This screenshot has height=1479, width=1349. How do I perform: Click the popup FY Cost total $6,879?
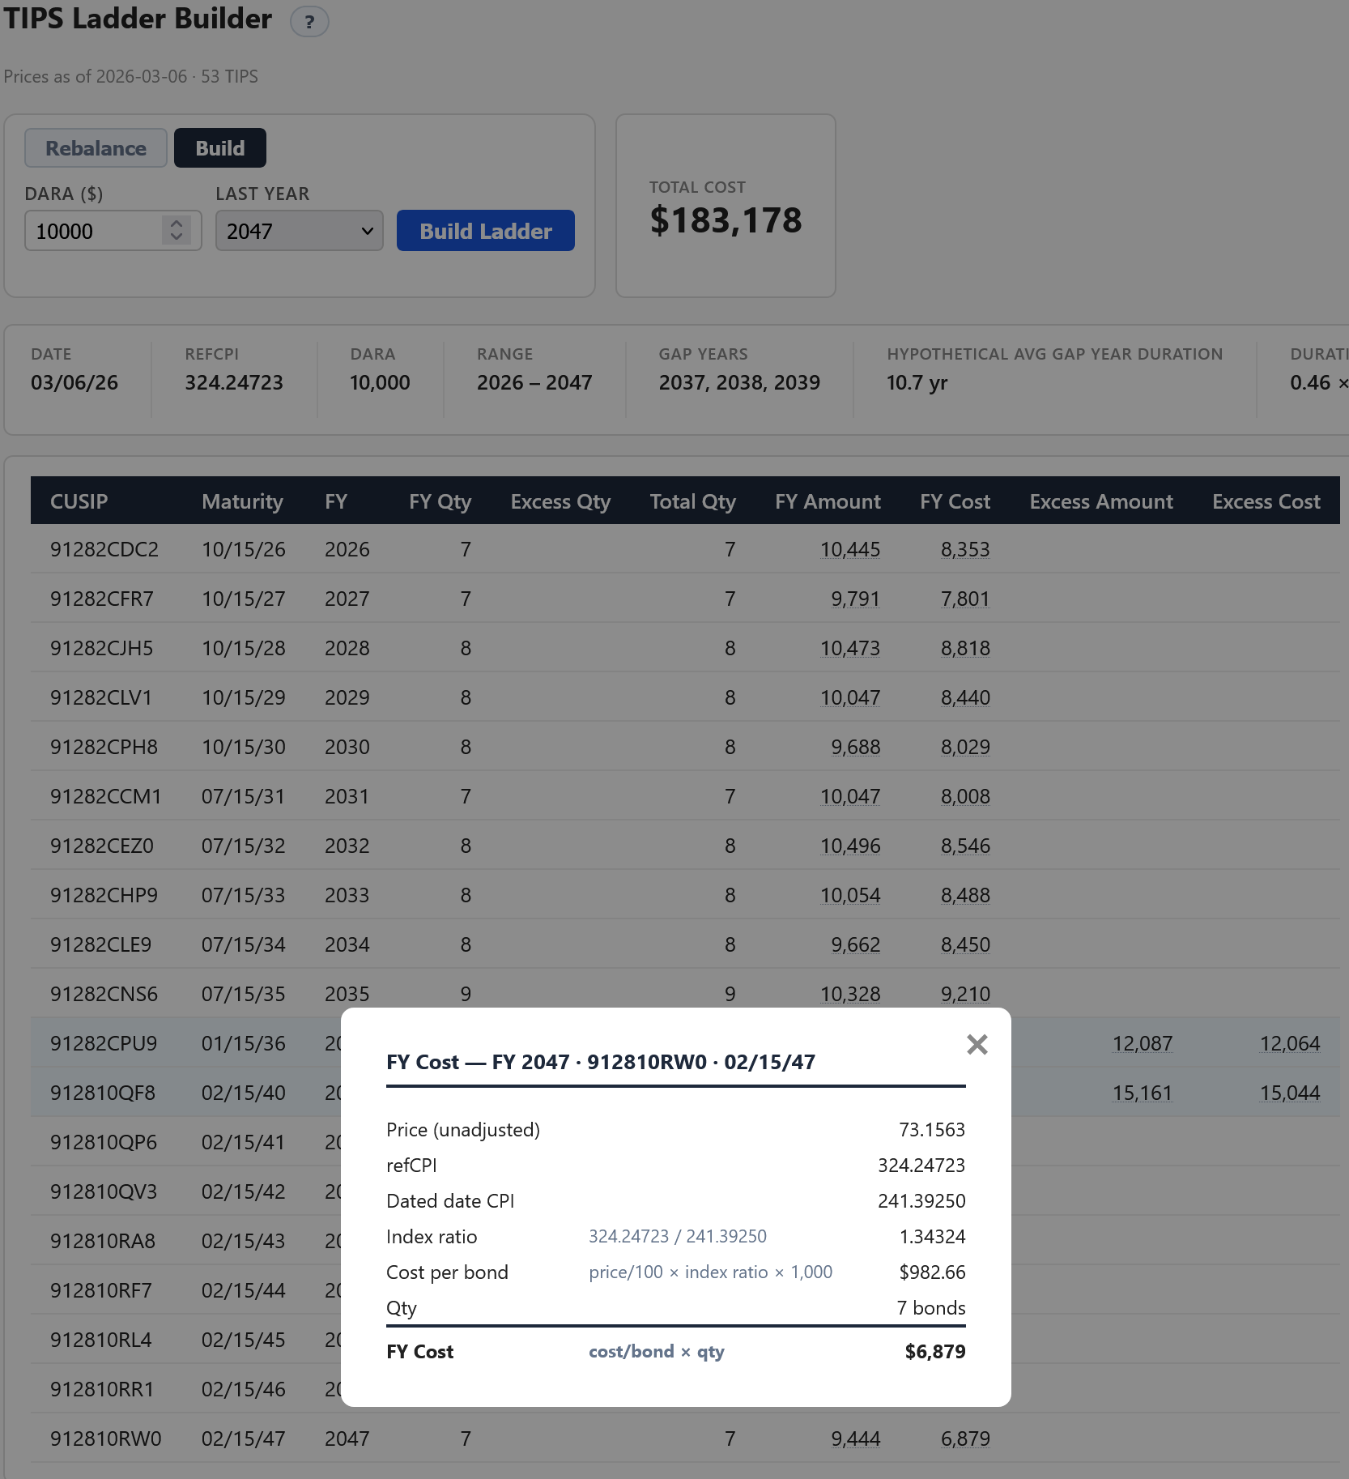click(x=935, y=1351)
